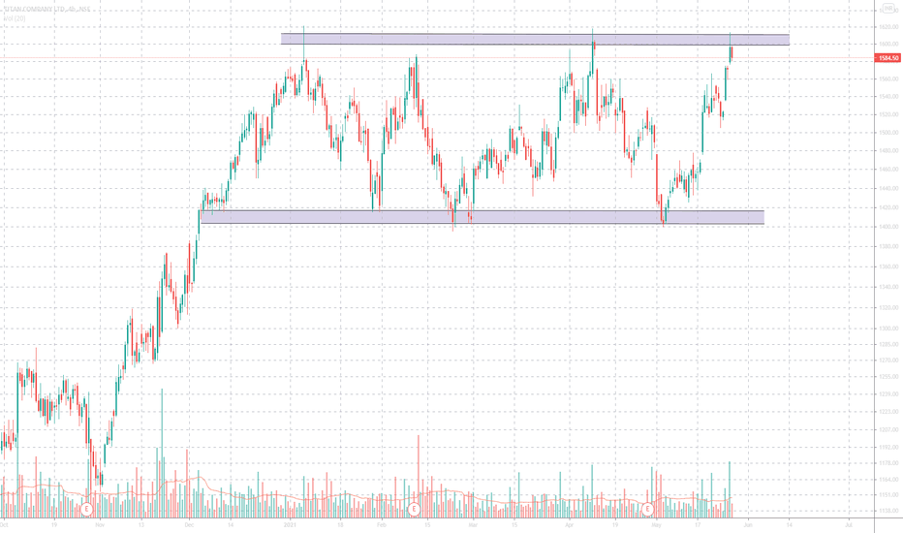This screenshot has height=533, width=903.
Task: Click the Dec label on time axis
Action: (190, 525)
